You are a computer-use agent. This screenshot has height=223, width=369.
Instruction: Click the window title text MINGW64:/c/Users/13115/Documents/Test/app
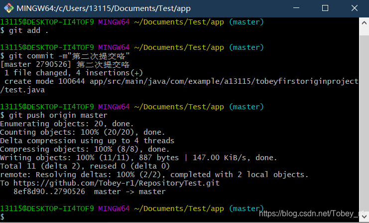[x=103, y=8]
